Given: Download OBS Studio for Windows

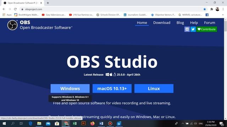Looking at the screenshot, I should pyautogui.click(x=70, y=89).
